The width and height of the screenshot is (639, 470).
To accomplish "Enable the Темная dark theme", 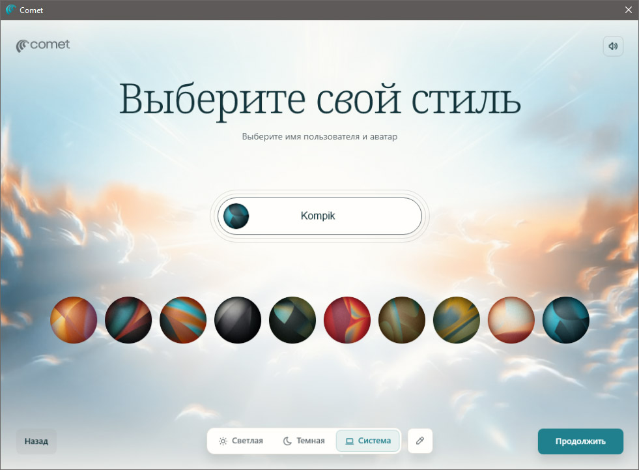I will pos(304,441).
